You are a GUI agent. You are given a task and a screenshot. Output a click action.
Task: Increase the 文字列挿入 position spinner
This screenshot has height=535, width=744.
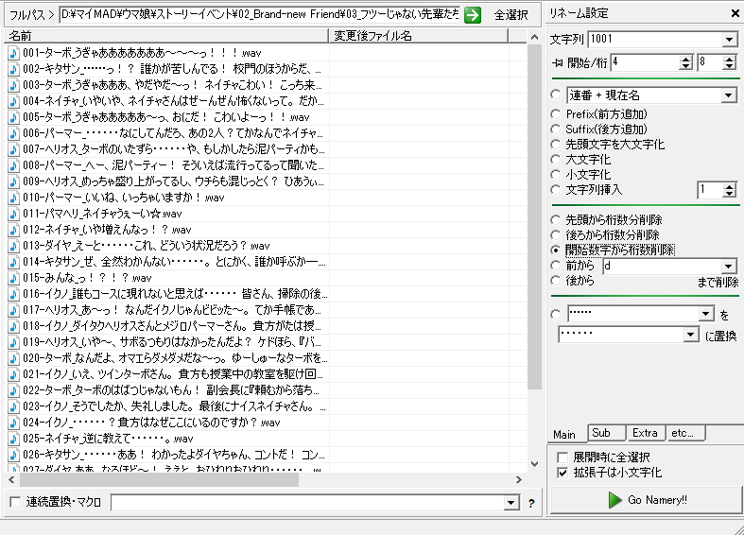[730, 187]
